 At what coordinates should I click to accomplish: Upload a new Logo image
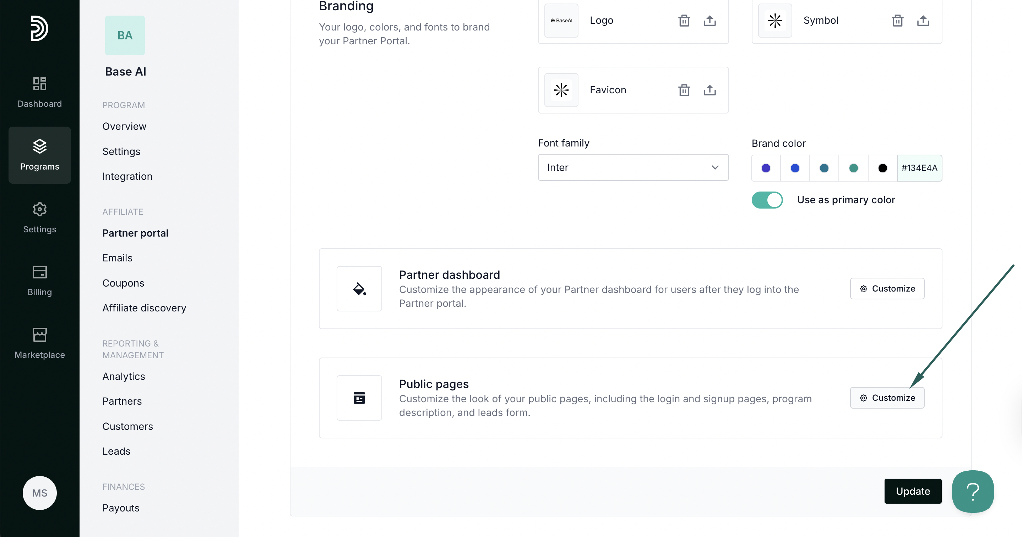click(x=710, y=20)
